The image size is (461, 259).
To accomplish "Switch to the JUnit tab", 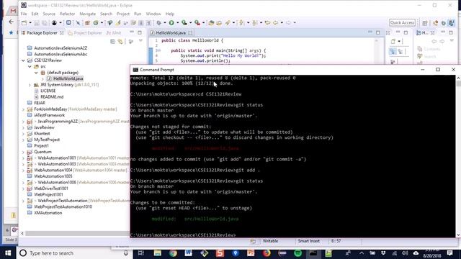I will pos(114,33).
